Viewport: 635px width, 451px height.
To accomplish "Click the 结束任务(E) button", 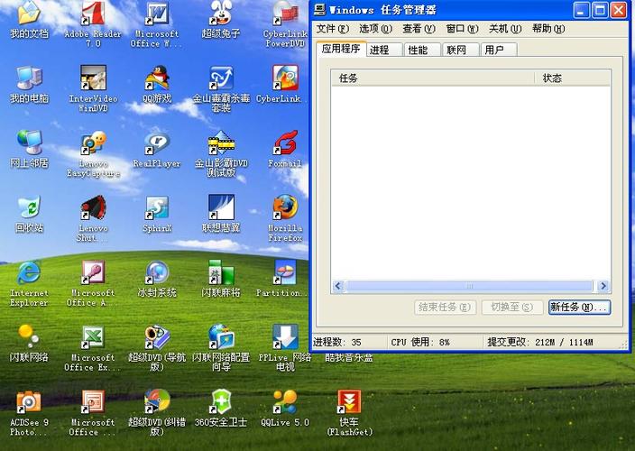I will 445,308.
